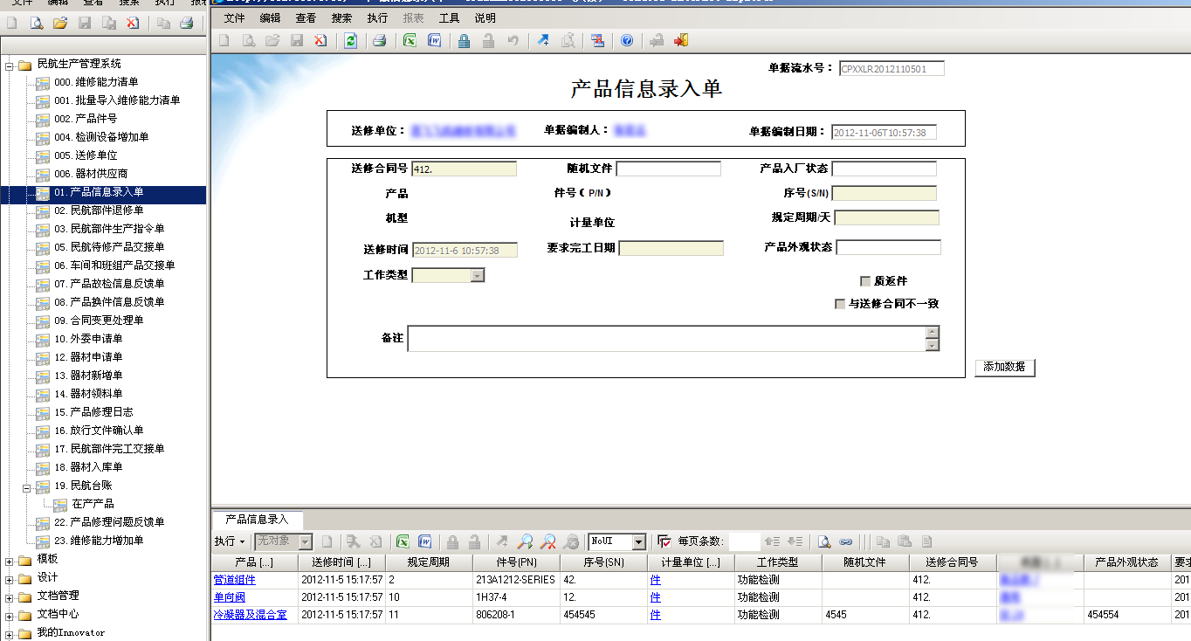Click the magnifier Run Search icon in the grid toolbar
Image resolution: width=1191 pixels, height=641 pixels.
[x=526, y=541]
